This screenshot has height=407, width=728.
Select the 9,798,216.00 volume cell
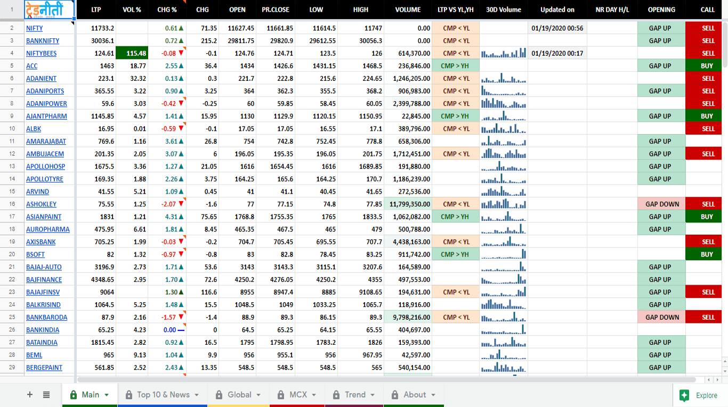click(x=408, y=318)
